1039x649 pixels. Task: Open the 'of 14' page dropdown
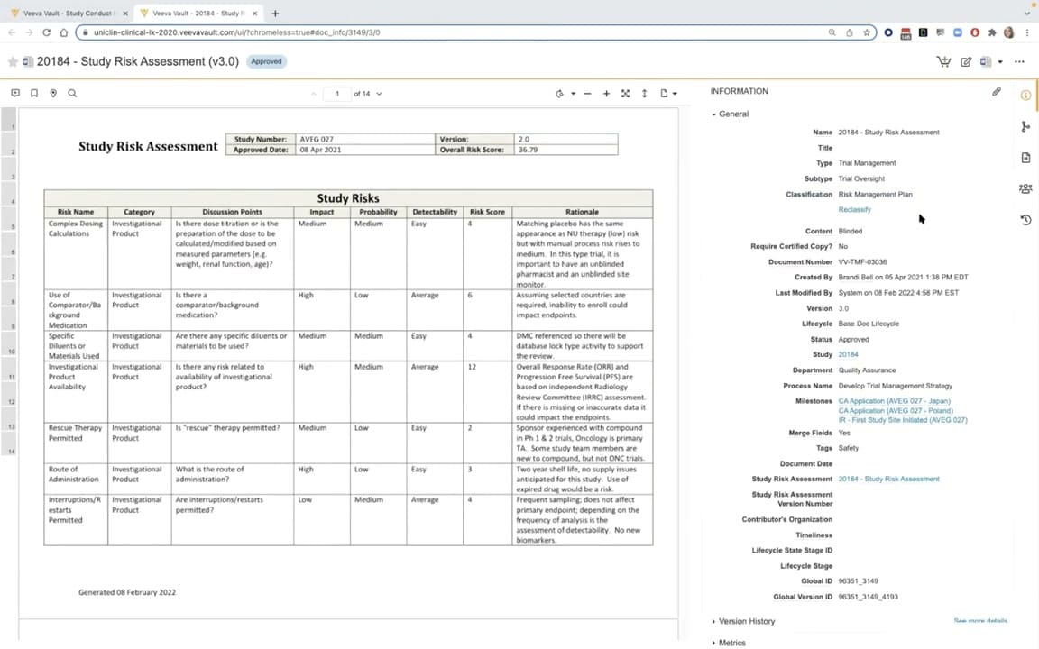pyautogui.click(x=368, y=94)
